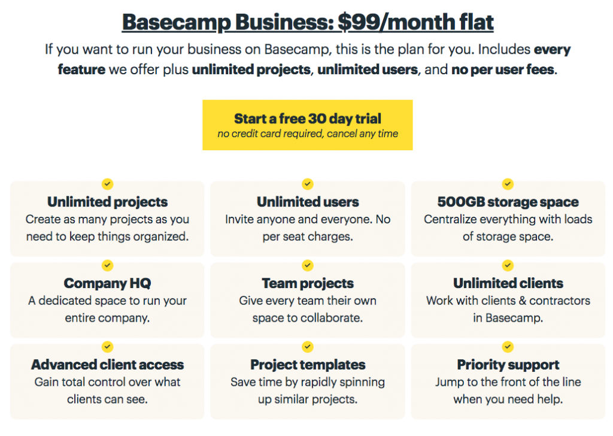Click checkmark icon above 500GB storage space
613x436 pixels.
tap(508, 184)
